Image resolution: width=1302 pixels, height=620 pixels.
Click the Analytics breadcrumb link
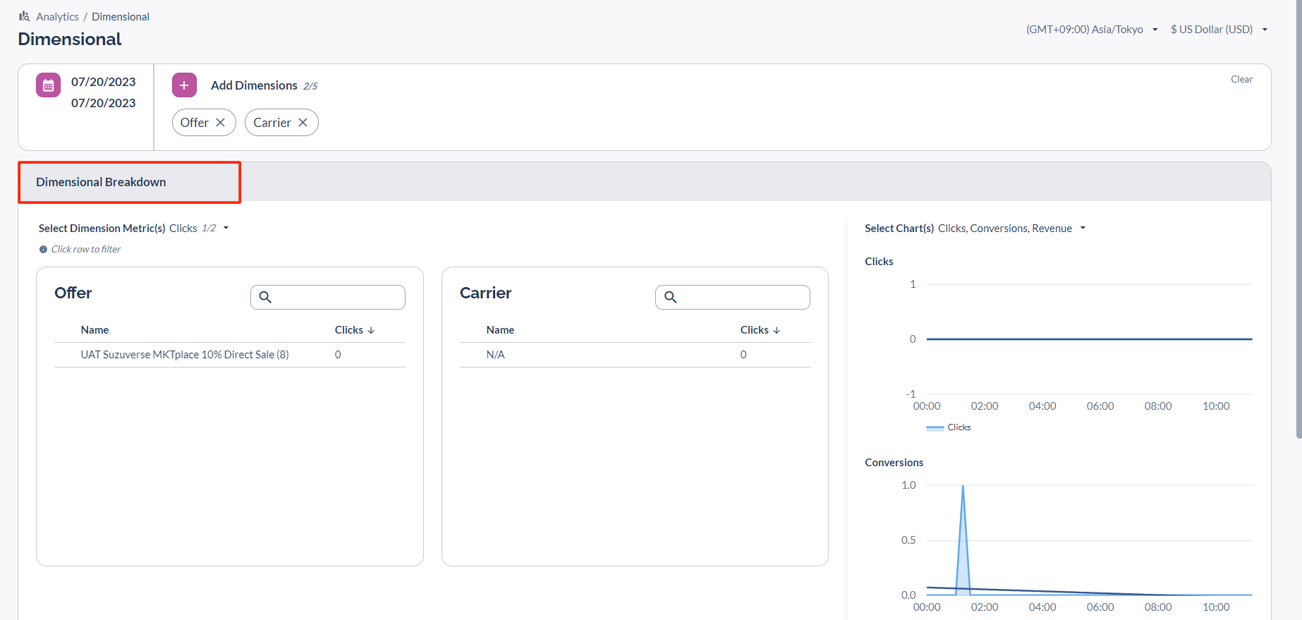pyautogui.click(x=57, y=17)
